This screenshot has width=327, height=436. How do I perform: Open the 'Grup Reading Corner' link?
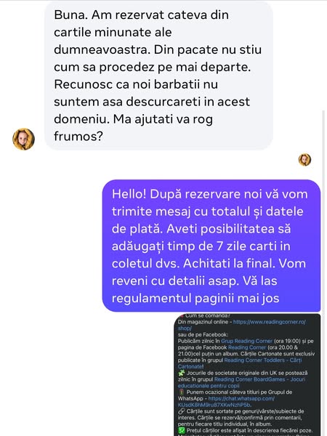coord(246,341)
